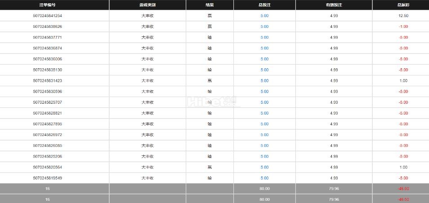The height and width of the screenshot is (203, 429).
Task: Click the 结果 column header
Action: tap(210, 5)
